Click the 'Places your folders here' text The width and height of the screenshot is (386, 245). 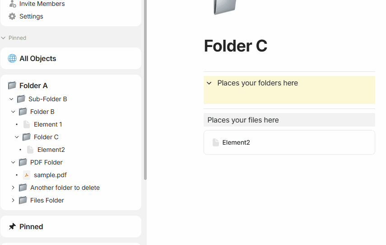tap(257, 83)
